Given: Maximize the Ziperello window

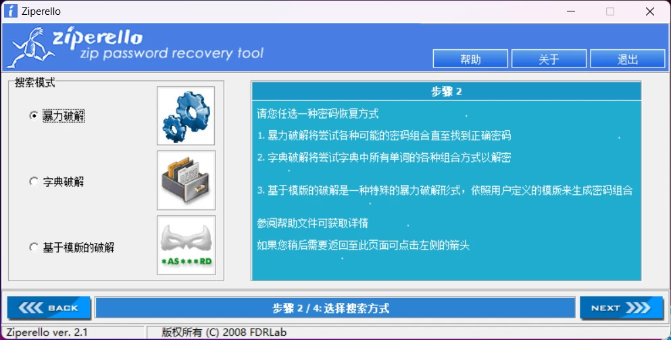Looking at the screenshot, I should (x=610, y=11).
